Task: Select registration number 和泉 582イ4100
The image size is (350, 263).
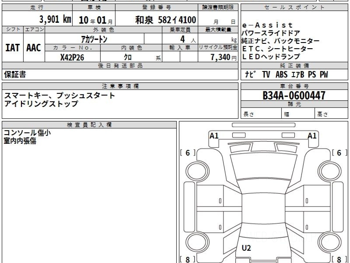Action: (x=165, y=20)
